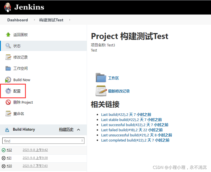Open Last stable build(#22) link
The width and height of the screenshot is (211, 172).
pos(131,120)
